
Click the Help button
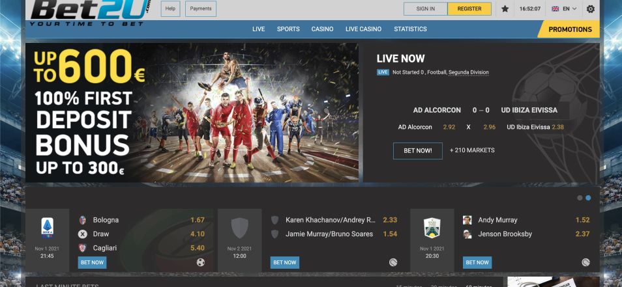[x=170, y=8]
